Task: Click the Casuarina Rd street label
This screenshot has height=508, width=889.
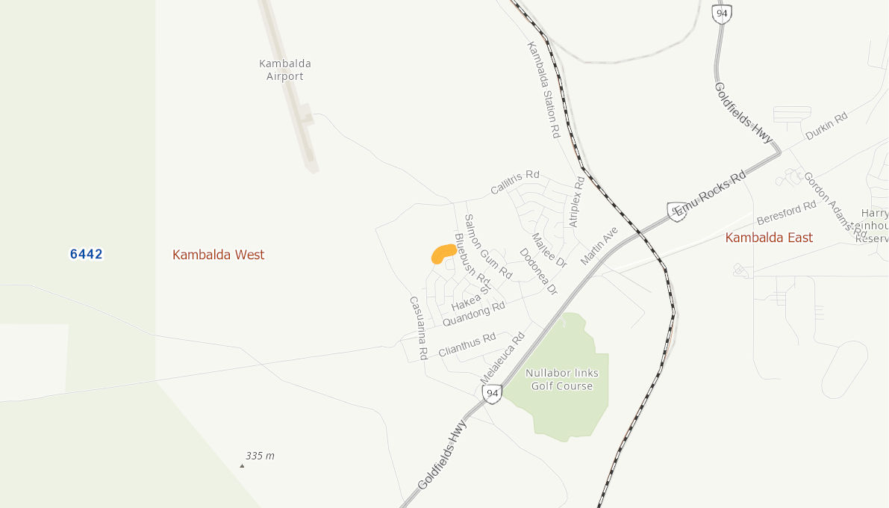Action: tap(419, 328)
